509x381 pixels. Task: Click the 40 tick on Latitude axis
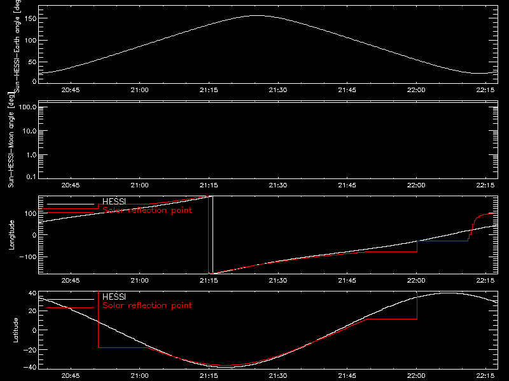[32, 293]
